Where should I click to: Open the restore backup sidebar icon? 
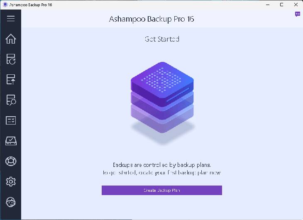click(11, 79)
